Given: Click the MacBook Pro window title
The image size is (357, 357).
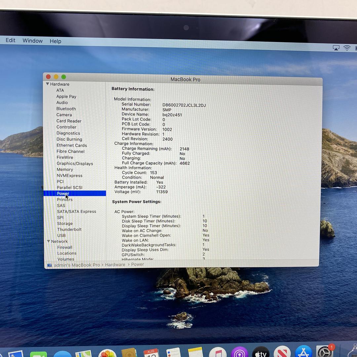Looking at the screenshot, I should (185, 79).
